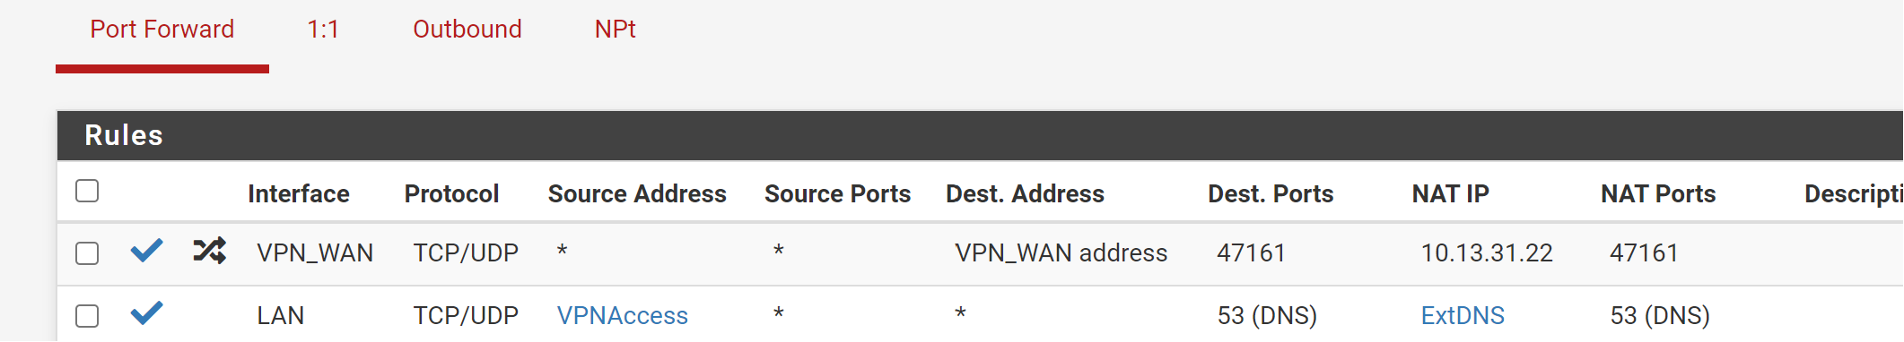Click the Rules panel title bar
The height and width of the screenshot is (342, 1904).
pyautogui.click(x=980, y=136)
